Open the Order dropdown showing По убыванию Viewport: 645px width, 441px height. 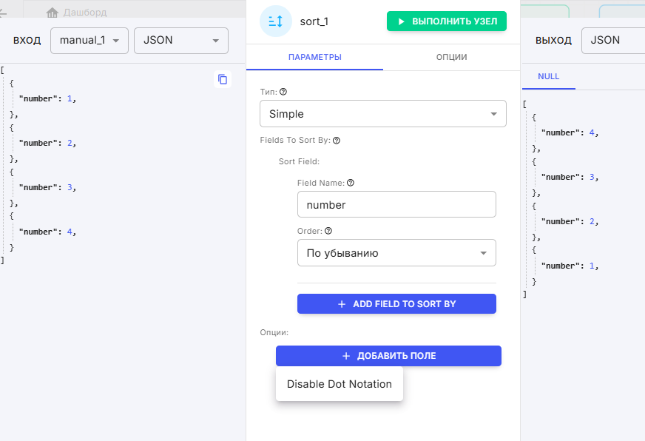pyautogui.click(x=396, y=253)
